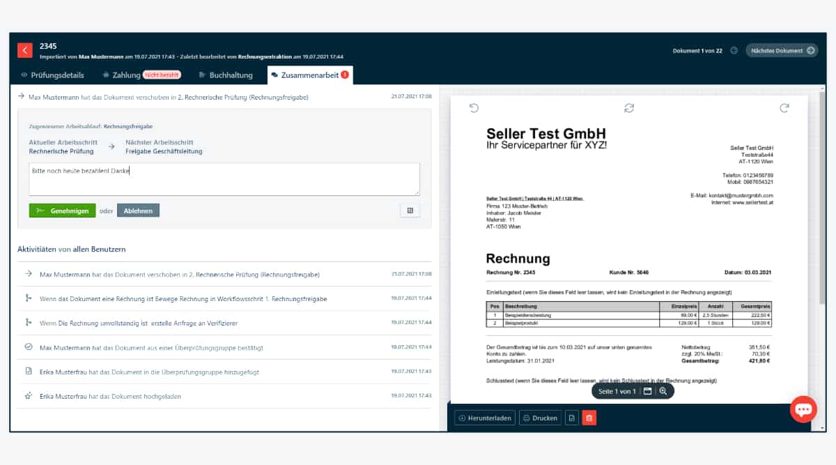Screen dimensions: 836x465
Task: Go to Nächstes Dokument
Action: [x=782, y=50]
